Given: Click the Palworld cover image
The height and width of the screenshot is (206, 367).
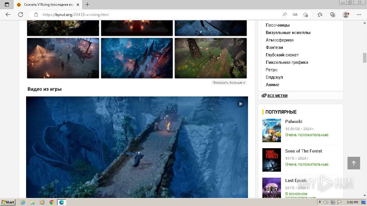Looking at the screenshot, I should point(272,130).
